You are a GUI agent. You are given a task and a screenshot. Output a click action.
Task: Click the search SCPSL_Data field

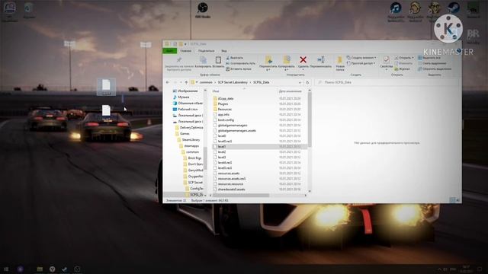tap(387, 82)
